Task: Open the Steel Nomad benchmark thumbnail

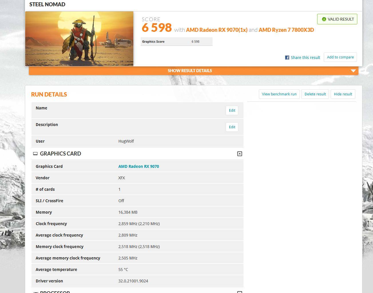Action: pyautogui.click(x=79, y=39)
